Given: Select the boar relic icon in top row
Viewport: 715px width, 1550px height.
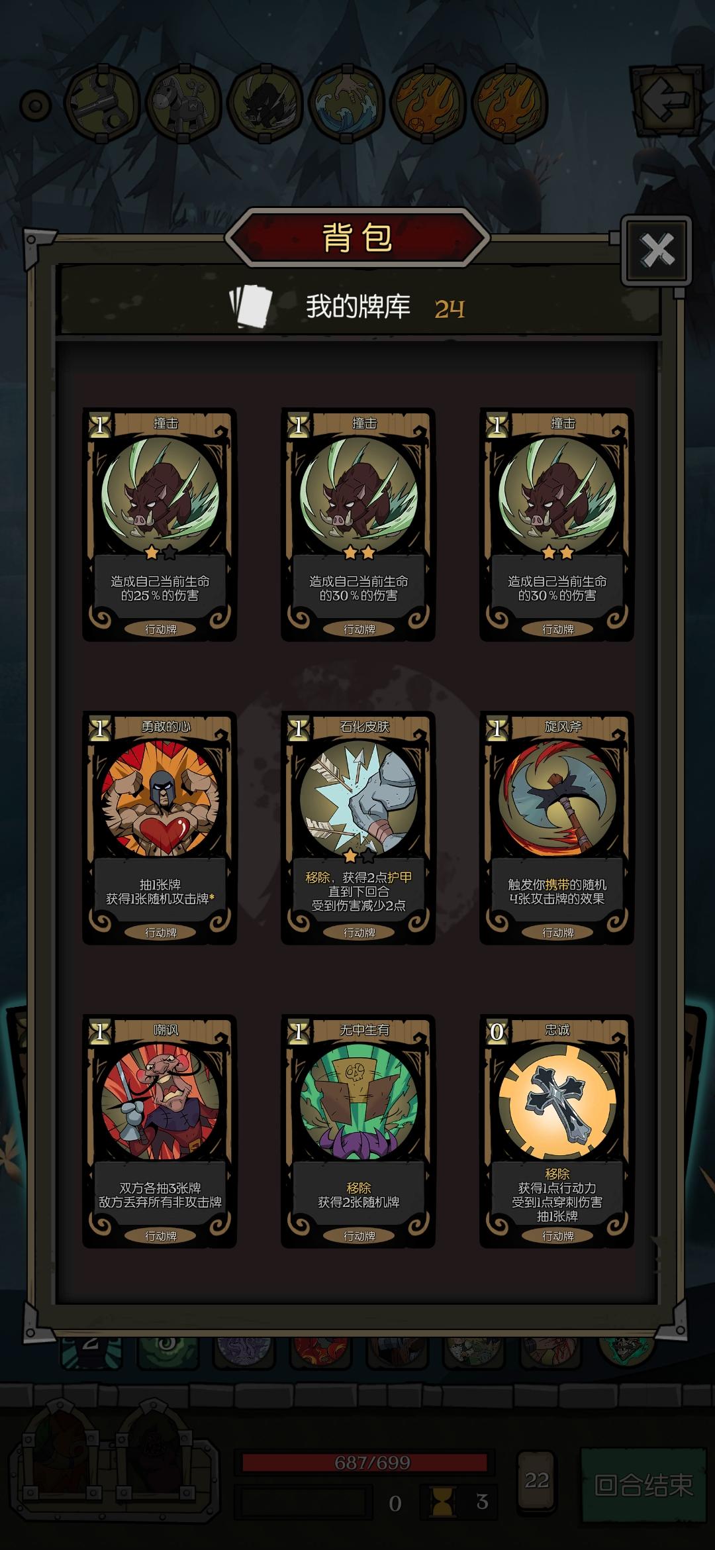Looking at the screenshot, I should 264,103.
